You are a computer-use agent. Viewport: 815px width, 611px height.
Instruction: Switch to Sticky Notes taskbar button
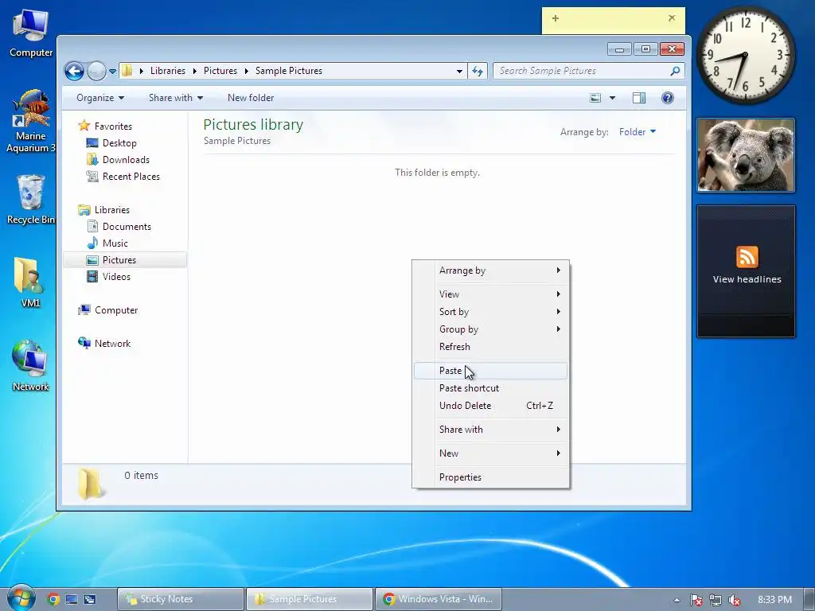click(181, 599)
